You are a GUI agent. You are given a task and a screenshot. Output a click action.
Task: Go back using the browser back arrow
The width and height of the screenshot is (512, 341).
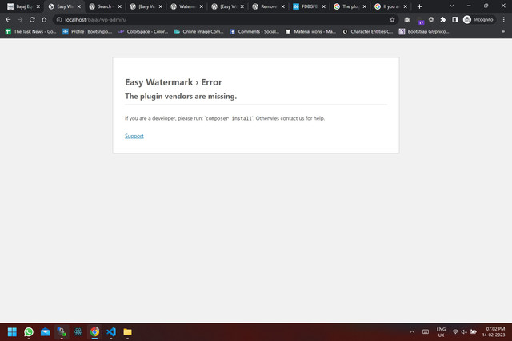click(x=8, y=19)
